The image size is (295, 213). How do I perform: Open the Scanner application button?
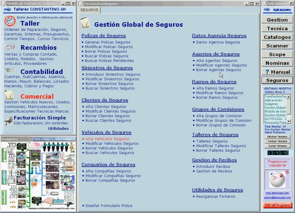pyautogui.click(x=277, y=46)
